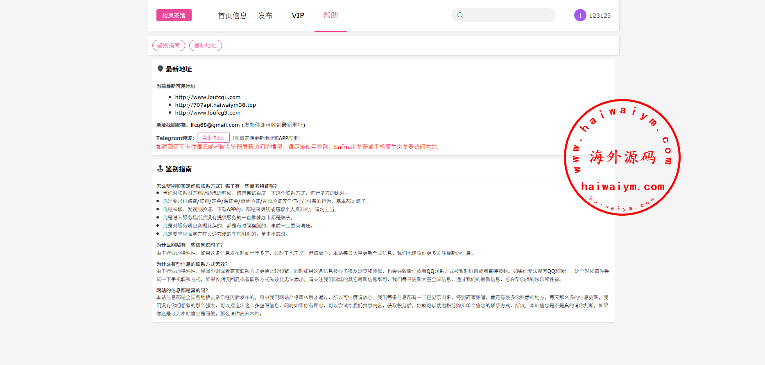The image size is (765, 365).
Task: Open the 707api.haiwaiym38.top address link
Action: [x=215, y=105]
